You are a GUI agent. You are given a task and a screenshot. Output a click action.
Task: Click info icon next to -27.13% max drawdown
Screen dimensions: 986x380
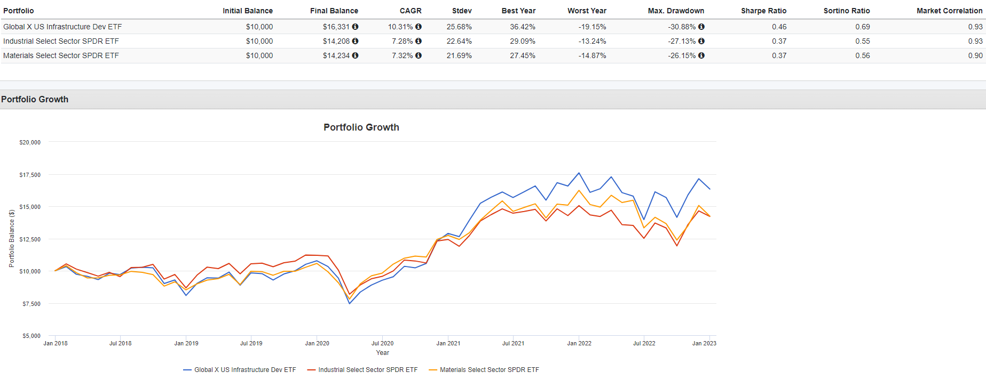click(701, 41)
